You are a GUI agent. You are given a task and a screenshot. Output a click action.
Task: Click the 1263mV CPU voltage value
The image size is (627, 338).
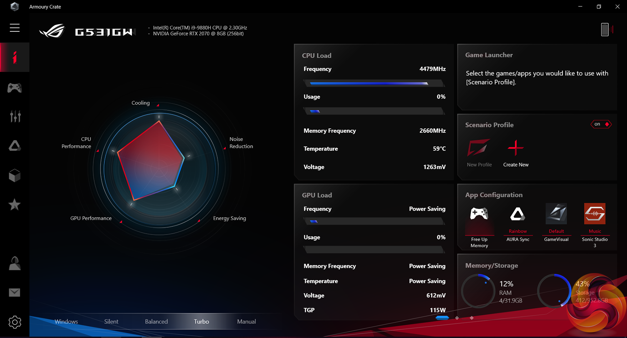pos(434,167)
